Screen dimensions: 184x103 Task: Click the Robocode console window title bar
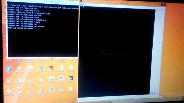pos(43,2)
